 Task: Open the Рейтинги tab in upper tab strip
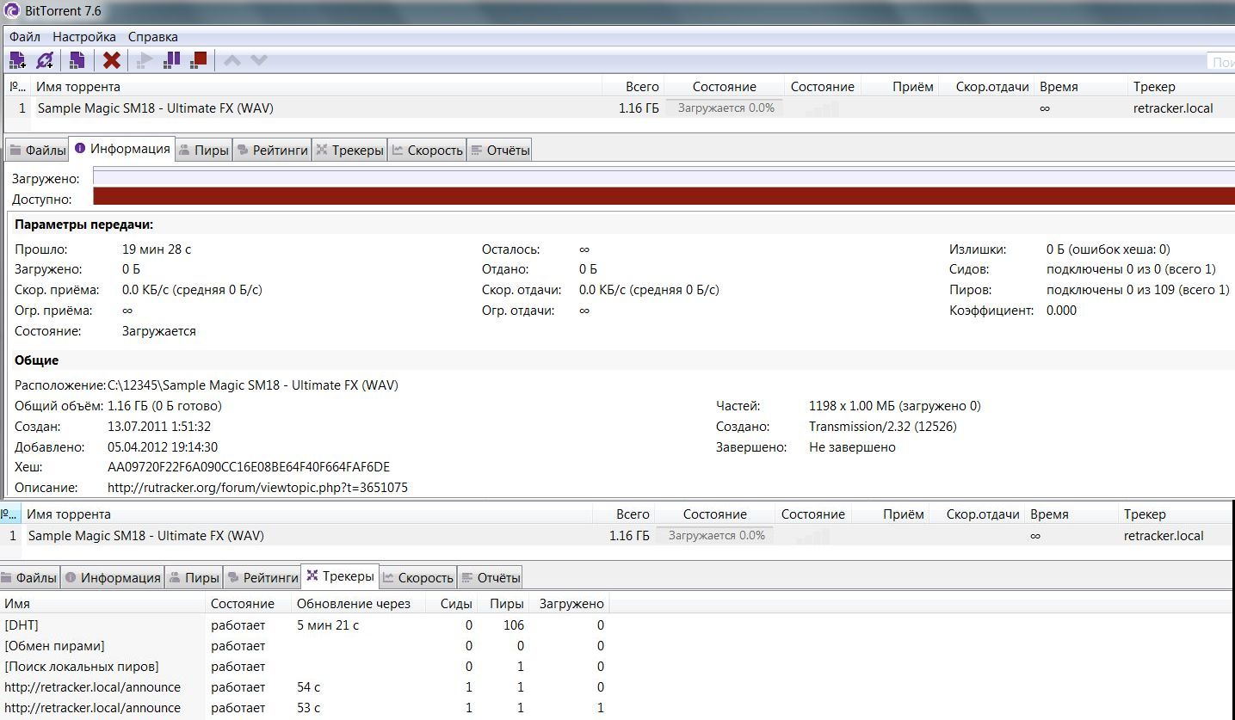(x=271, y=151)
